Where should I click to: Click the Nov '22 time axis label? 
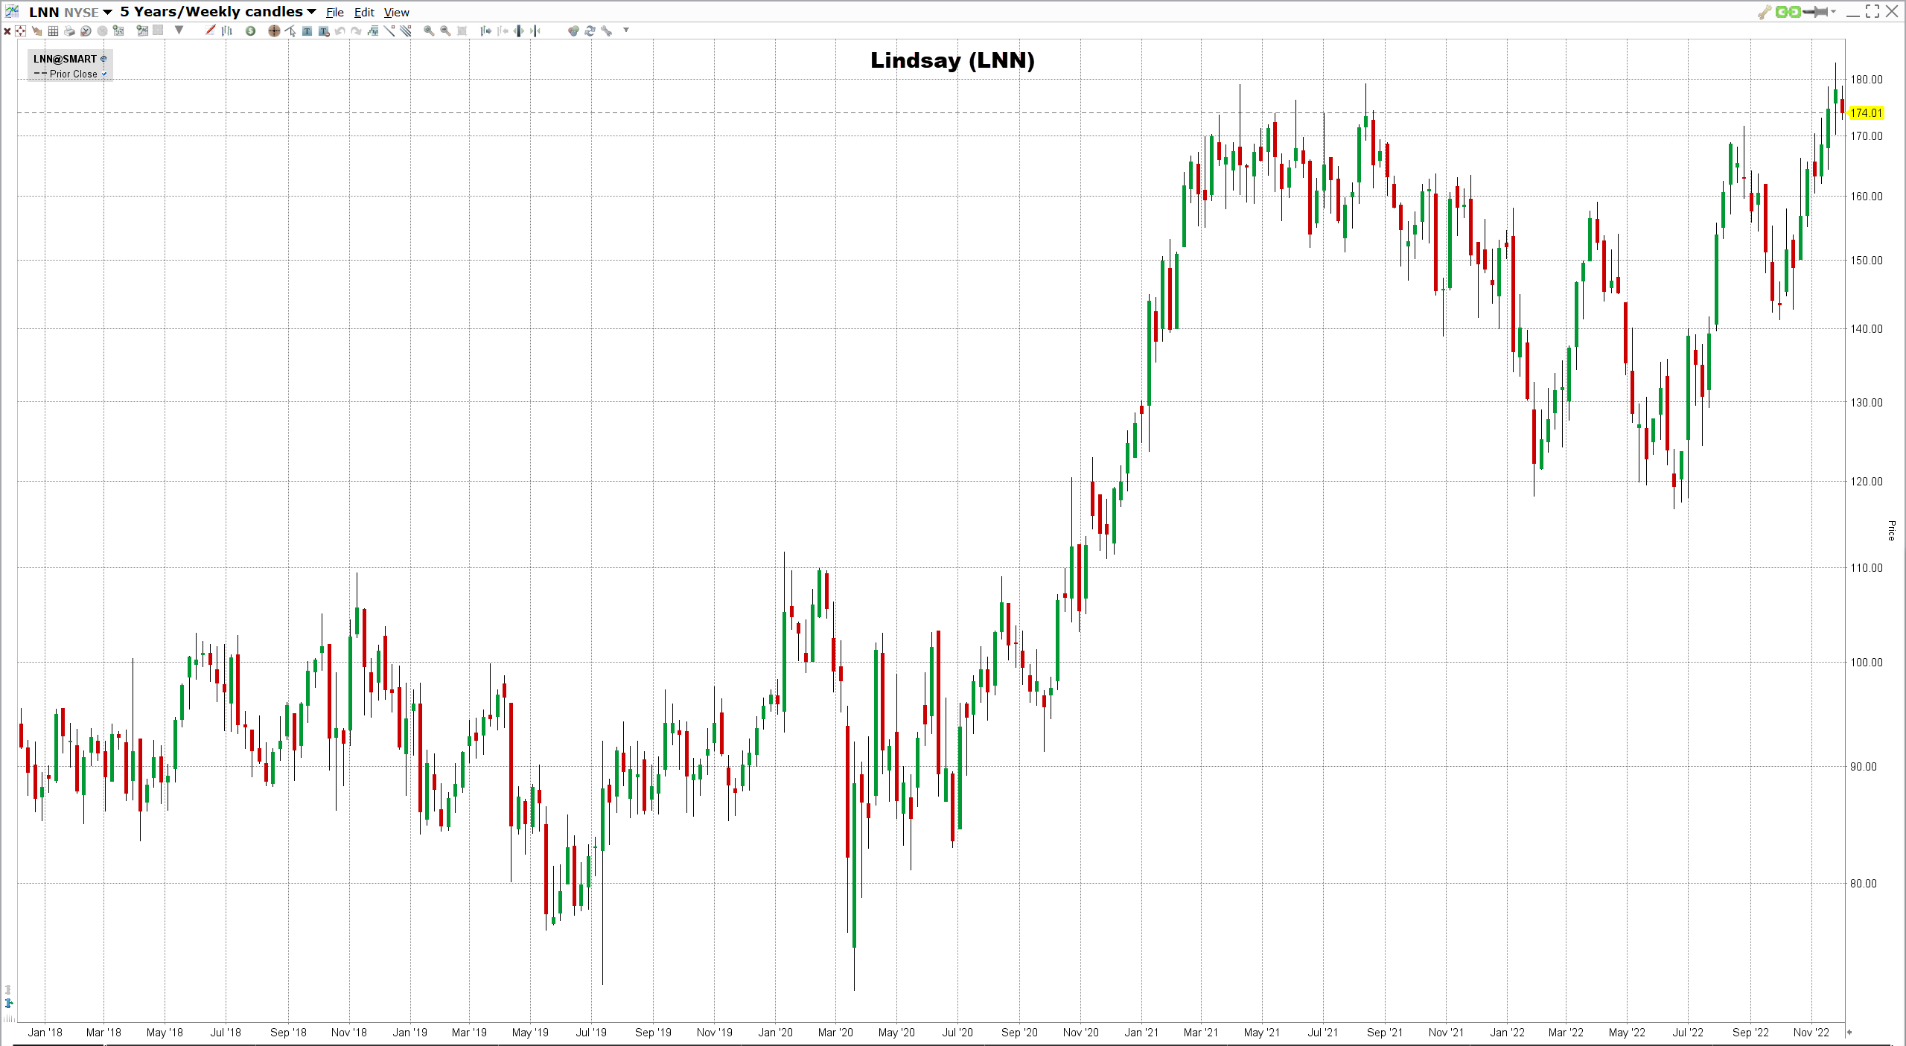(x=1811, y=1033)
